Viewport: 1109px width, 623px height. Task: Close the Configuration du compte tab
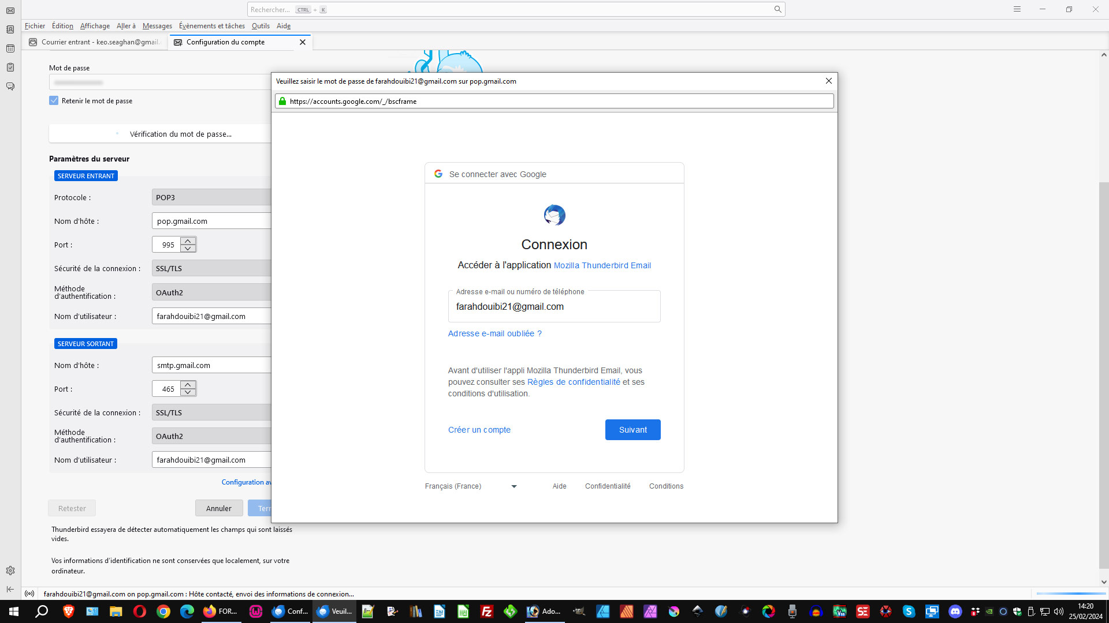coord(303,42)
